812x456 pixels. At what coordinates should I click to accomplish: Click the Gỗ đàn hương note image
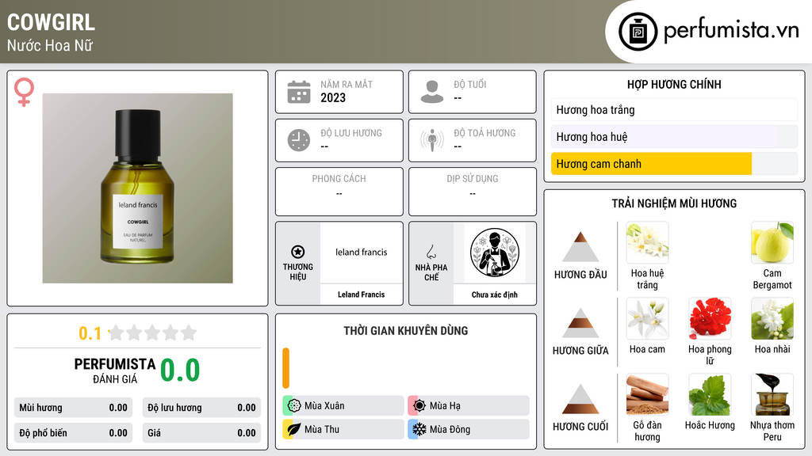tap(647, 395)
